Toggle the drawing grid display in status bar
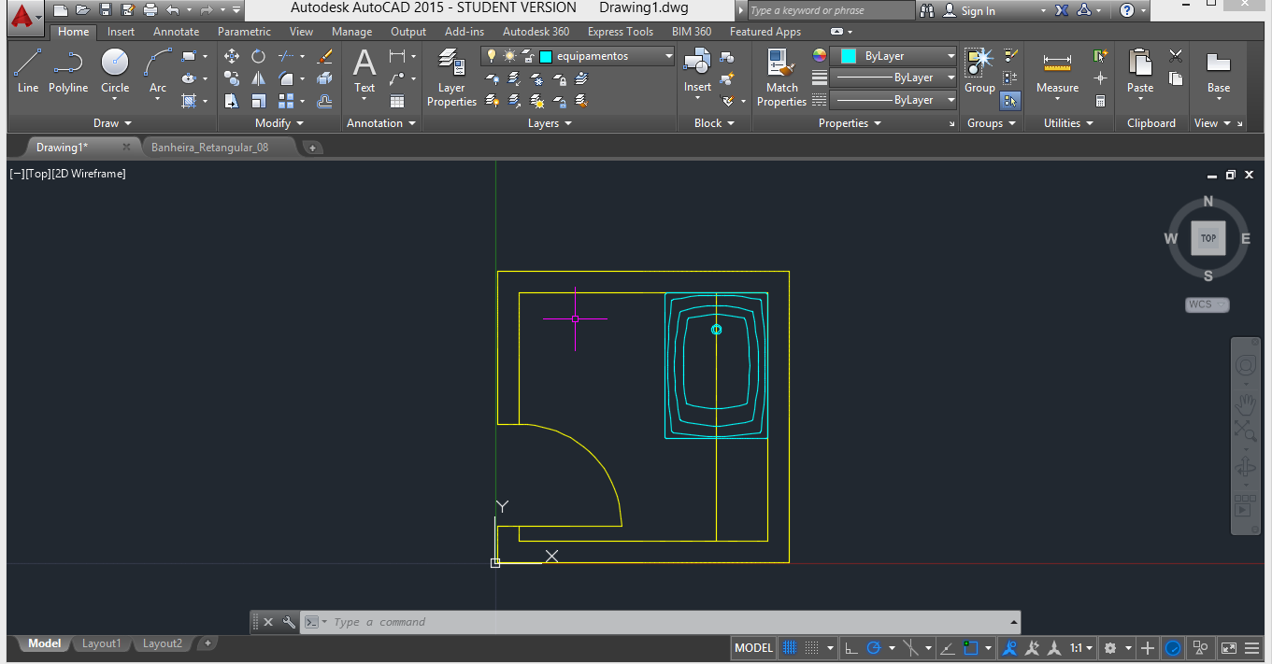 789,647
